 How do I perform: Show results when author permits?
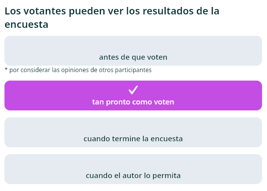(133, 169)
